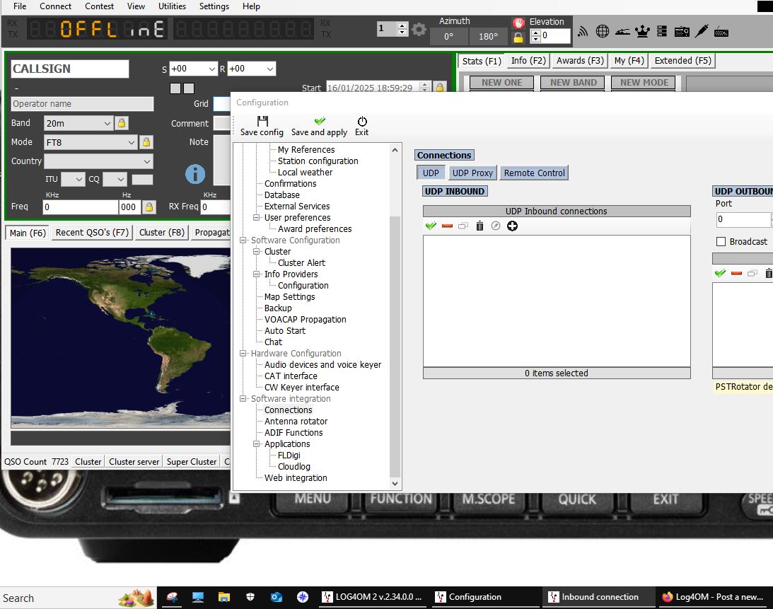Collapse the User preferences tree node
Viewport: 773px width, 609px height.
coord(256,217)
